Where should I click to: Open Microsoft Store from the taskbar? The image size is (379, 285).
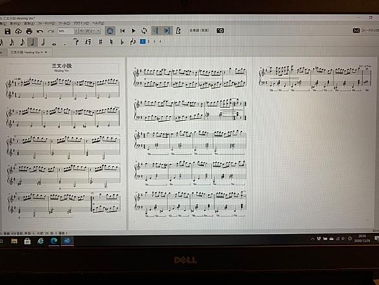(27, 241)
